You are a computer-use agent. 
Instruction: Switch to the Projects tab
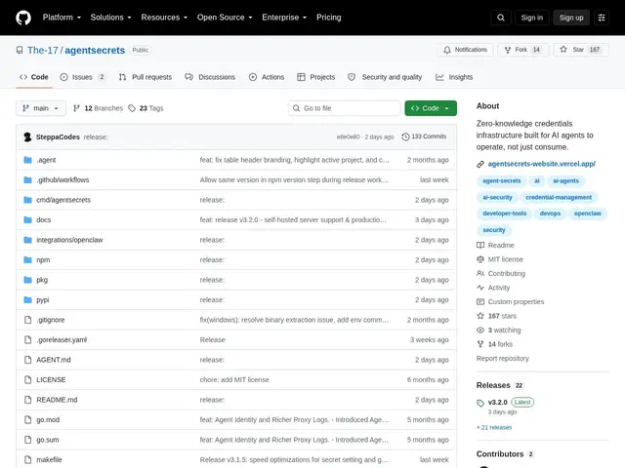[316, 77]
